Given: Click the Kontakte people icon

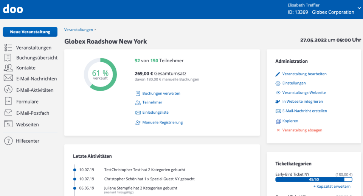Looking at the screenshot, I should pyautogui.click(x=8, y=68).
